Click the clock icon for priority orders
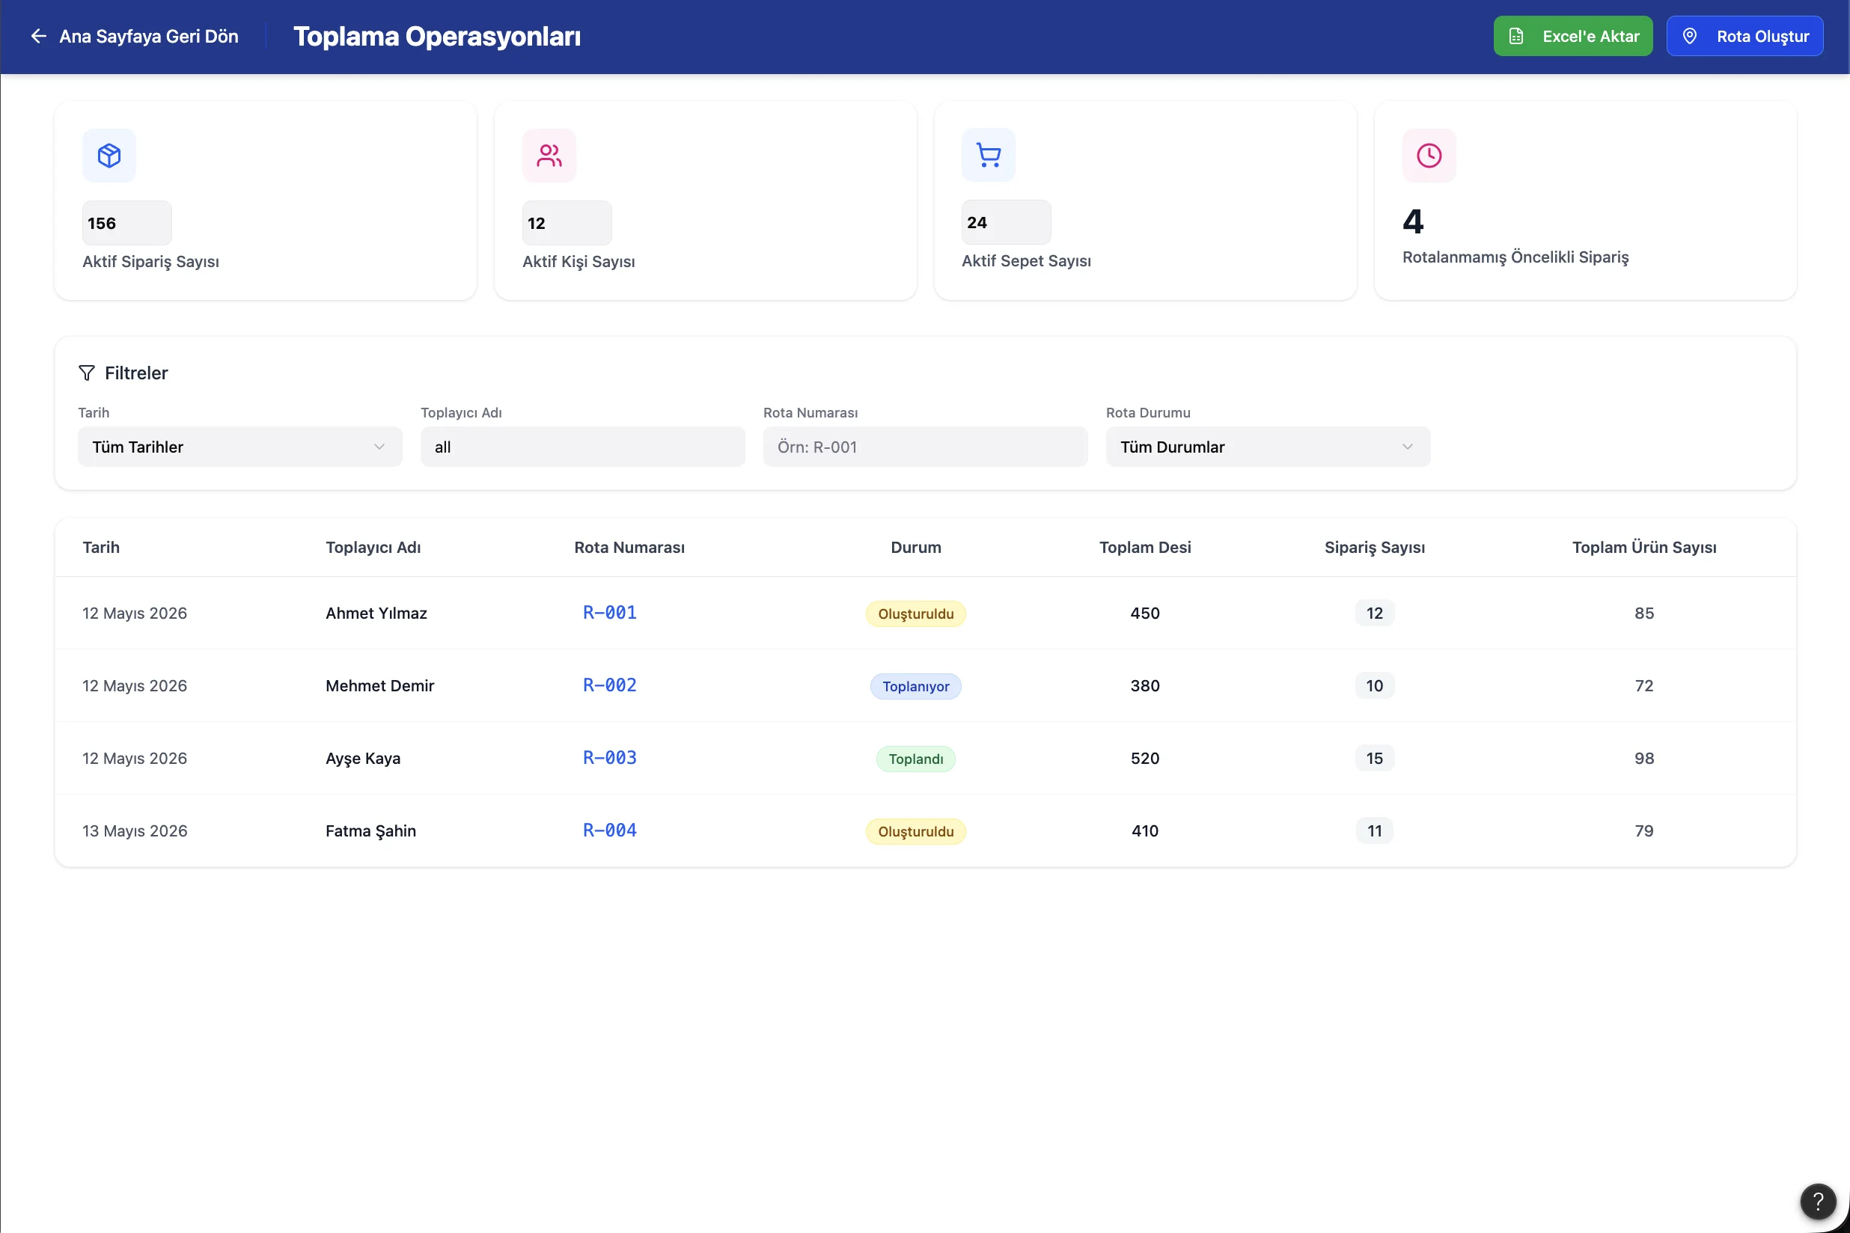The width and height of the screenshot is (1850, 1233). 1429,156
